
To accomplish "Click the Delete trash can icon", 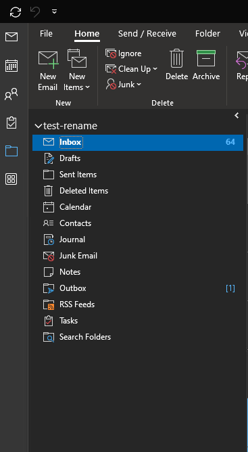I will (176, 65).
